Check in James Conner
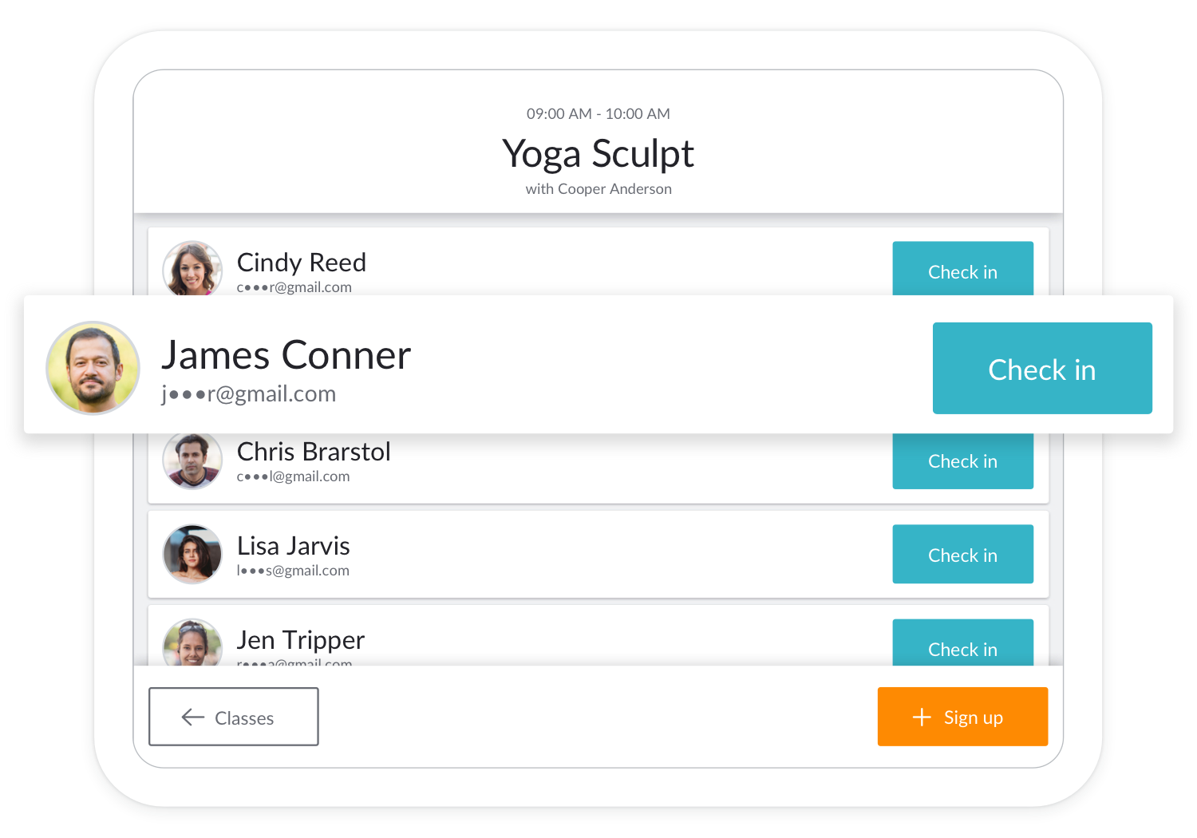Viewport: 1197px width, 838px height. (1041, 369)
